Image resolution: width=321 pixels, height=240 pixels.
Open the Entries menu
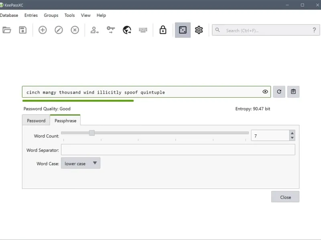31,15
